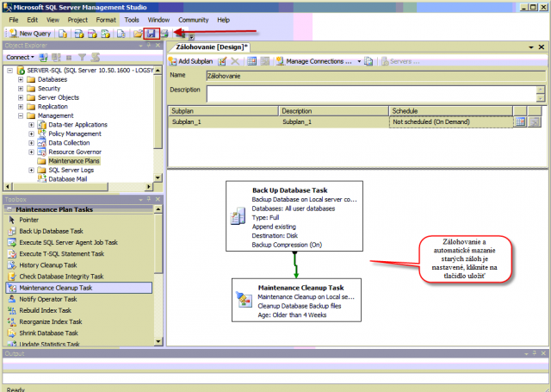
Task: Close the Object Explorer panel
Action: (x=158, y=46)
